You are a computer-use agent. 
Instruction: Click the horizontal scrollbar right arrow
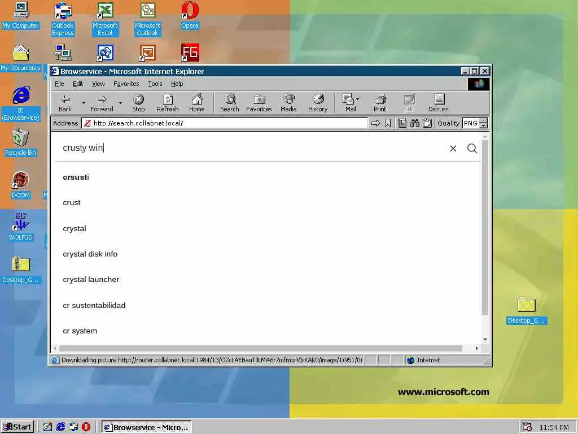click(476, 348)
